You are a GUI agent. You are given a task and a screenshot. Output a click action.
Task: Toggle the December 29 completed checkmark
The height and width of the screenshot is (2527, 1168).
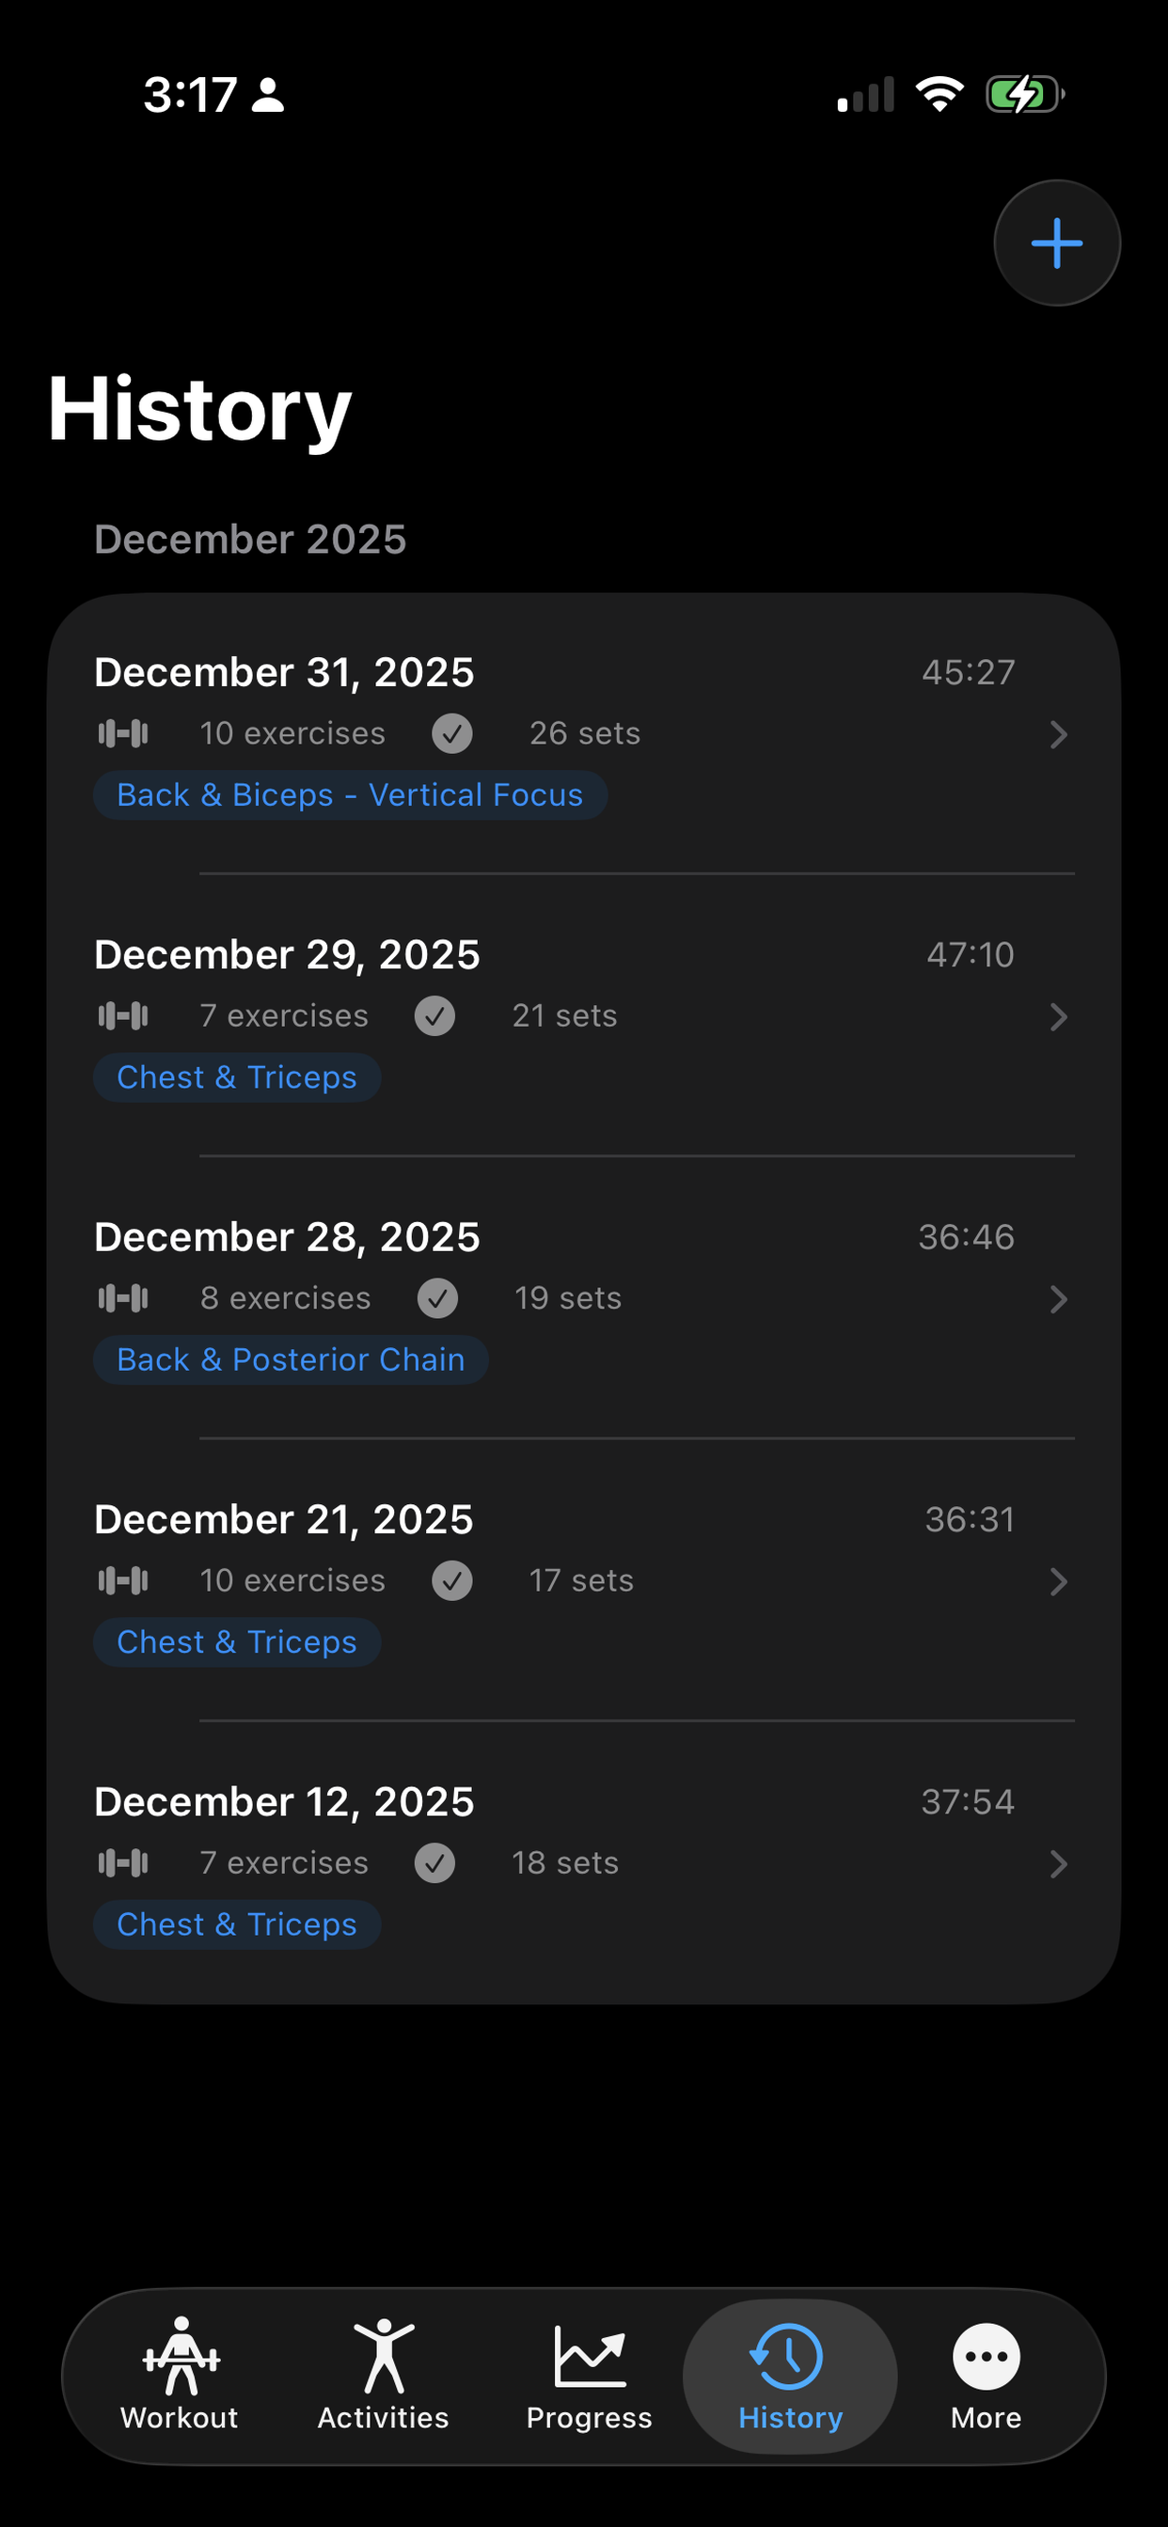tap(434, 1016)
